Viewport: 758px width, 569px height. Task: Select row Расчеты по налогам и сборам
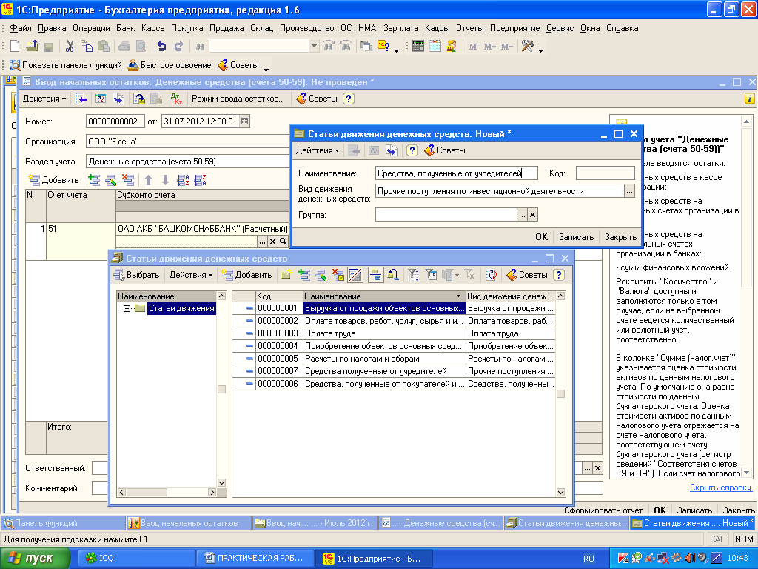point(394,359)
